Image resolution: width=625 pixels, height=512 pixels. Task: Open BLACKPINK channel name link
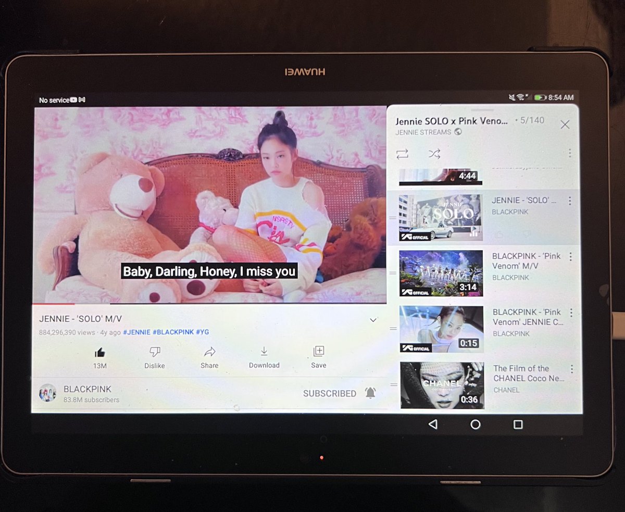pyautogui.click(x=87, y=389)
